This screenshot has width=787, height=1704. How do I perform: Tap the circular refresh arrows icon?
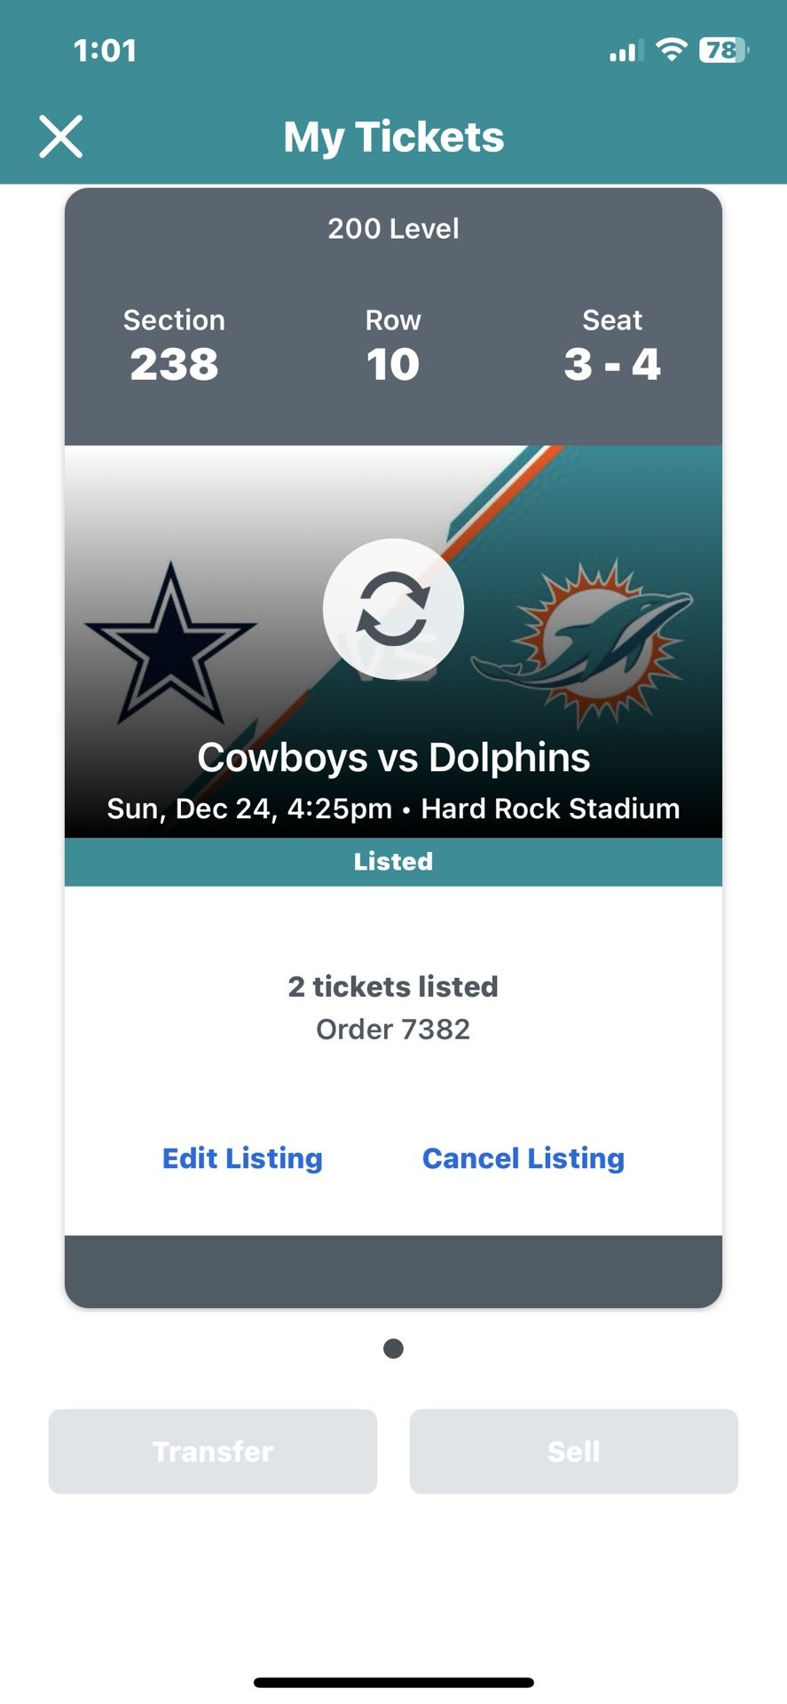393,609
